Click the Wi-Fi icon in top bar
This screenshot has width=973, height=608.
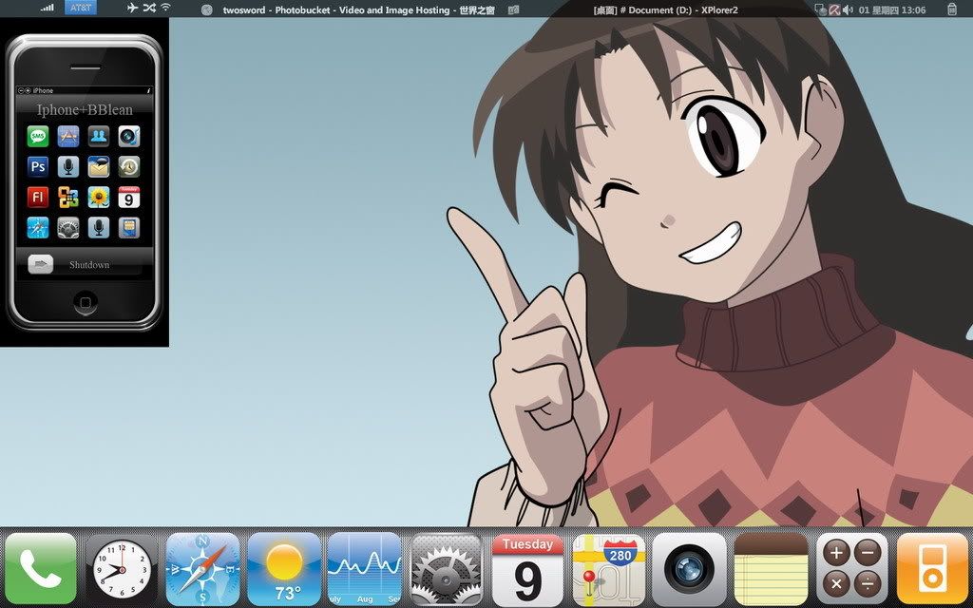(x=165, y=8)
